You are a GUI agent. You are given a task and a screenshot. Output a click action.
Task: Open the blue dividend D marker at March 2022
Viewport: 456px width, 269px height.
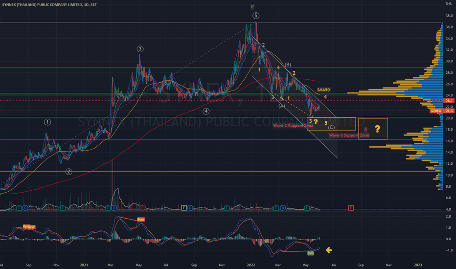point(282,208)
